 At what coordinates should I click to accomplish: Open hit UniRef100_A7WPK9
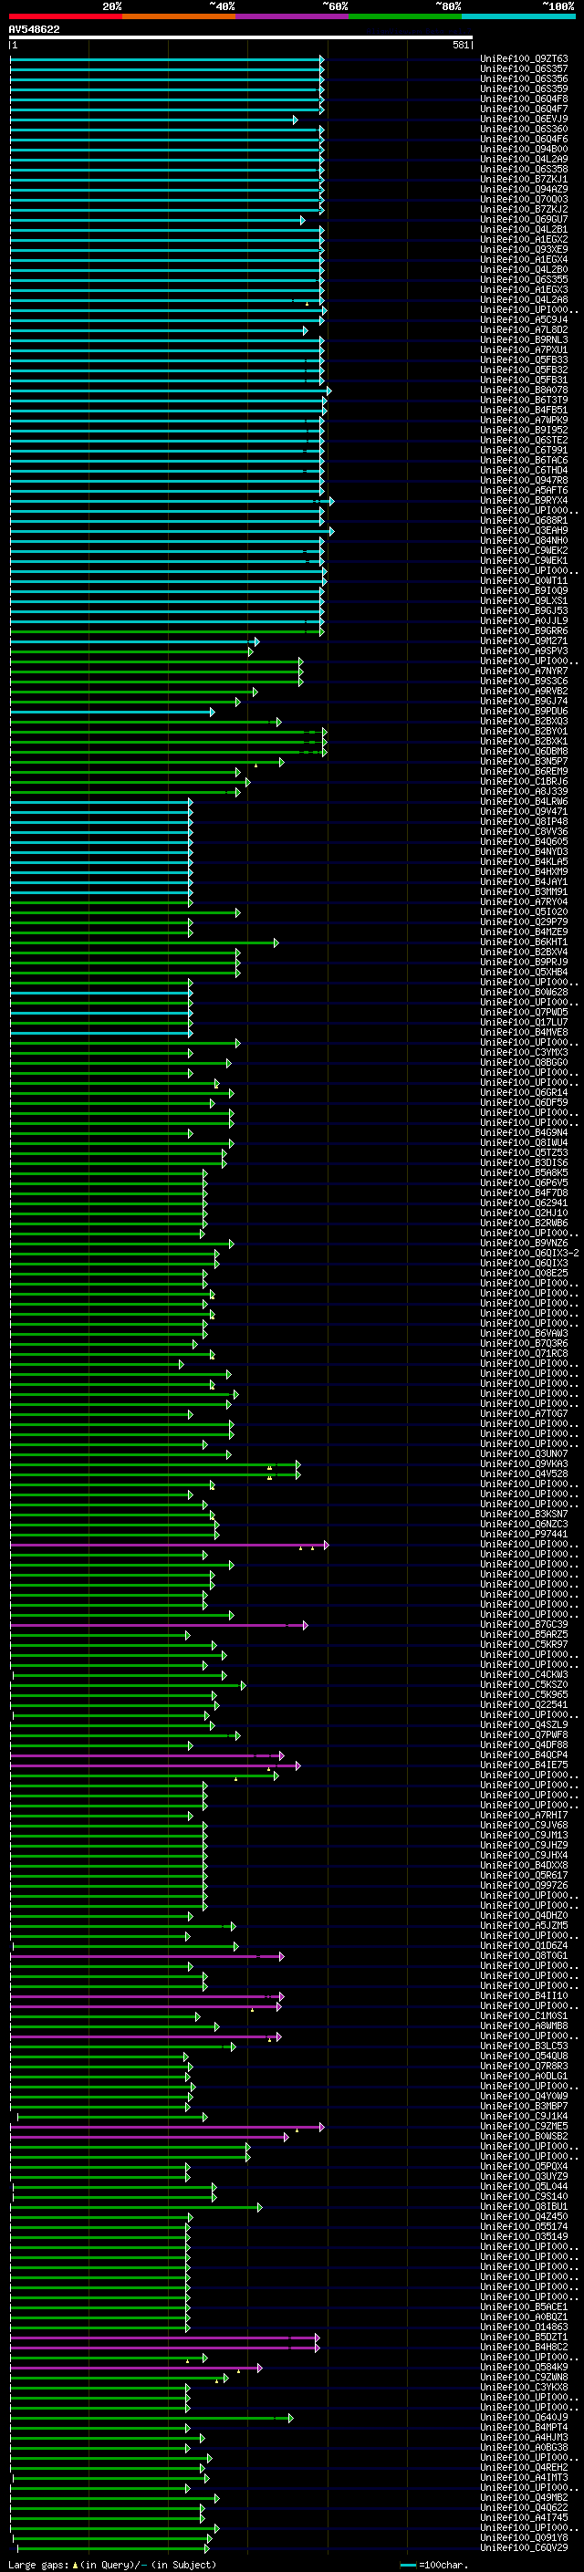point(524,421)
